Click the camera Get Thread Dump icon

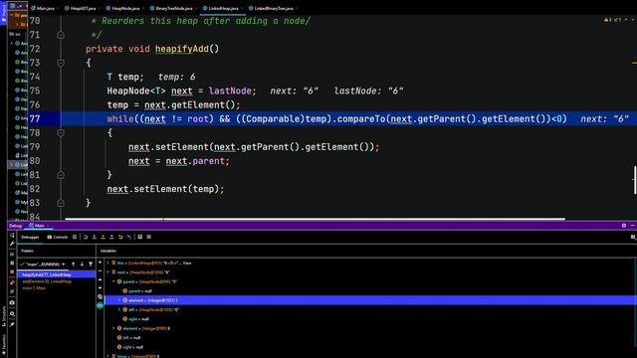click(12, 302)
